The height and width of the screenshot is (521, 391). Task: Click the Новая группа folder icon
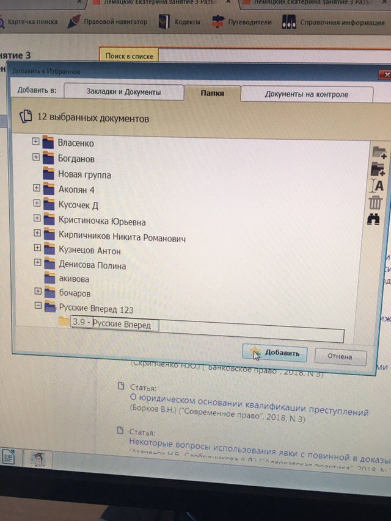(x=49, y=174)
